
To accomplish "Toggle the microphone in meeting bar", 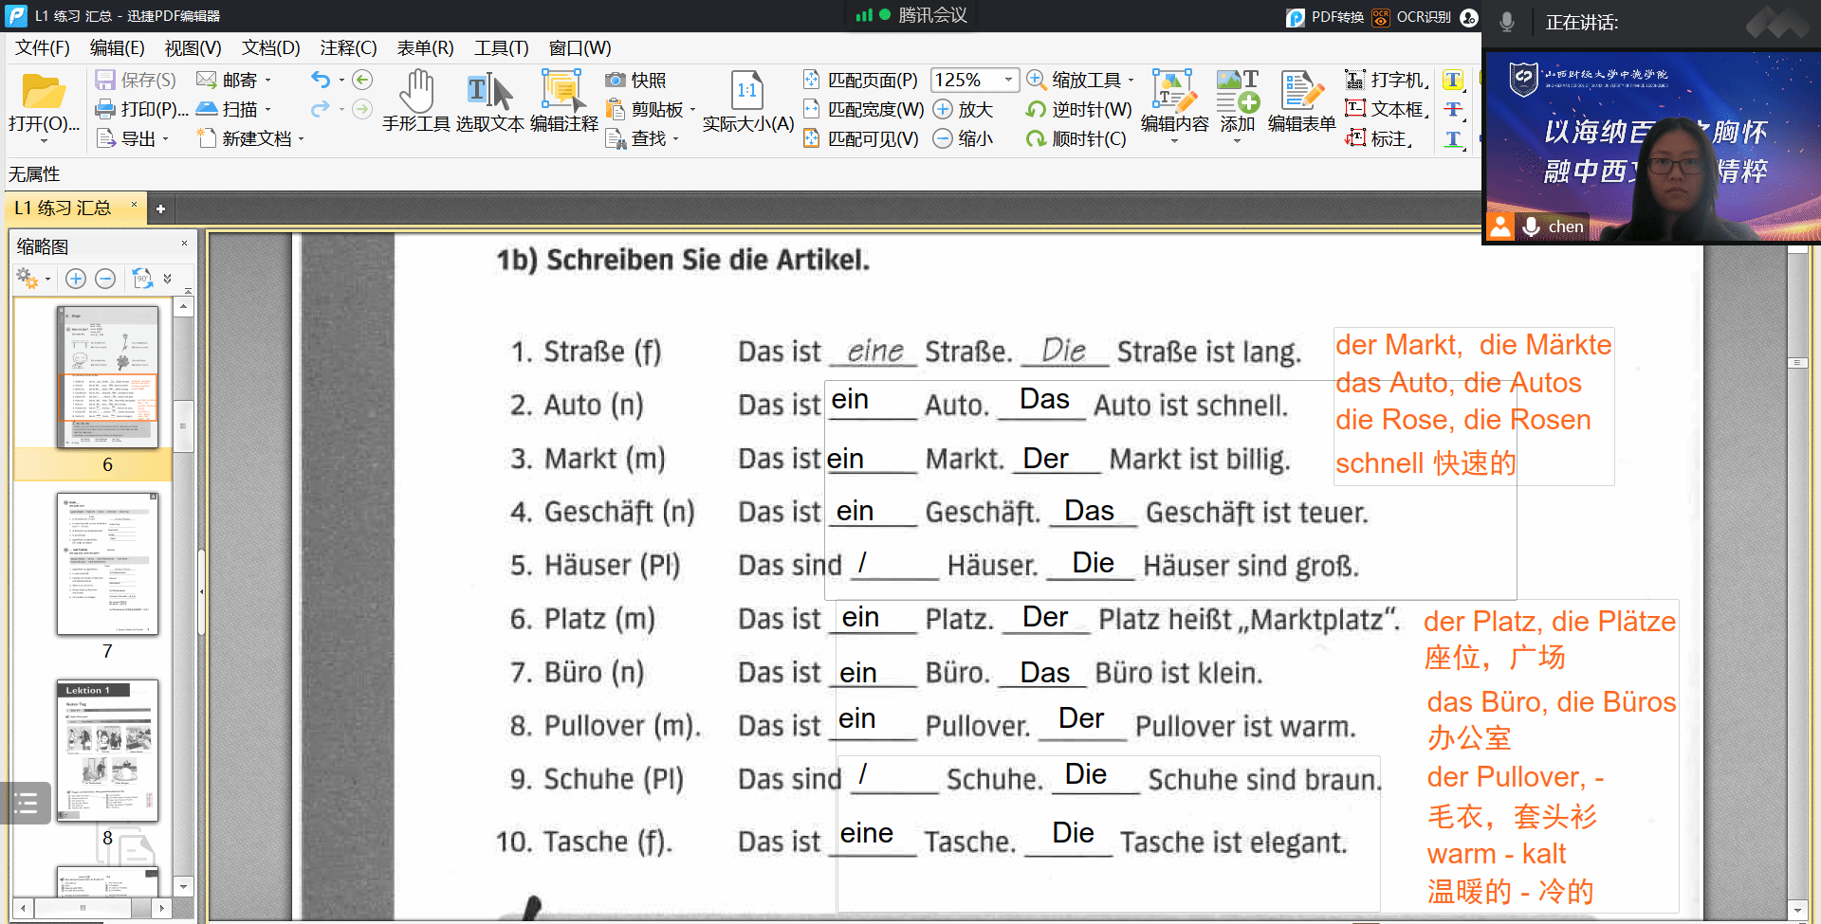I will (1507, 22).
